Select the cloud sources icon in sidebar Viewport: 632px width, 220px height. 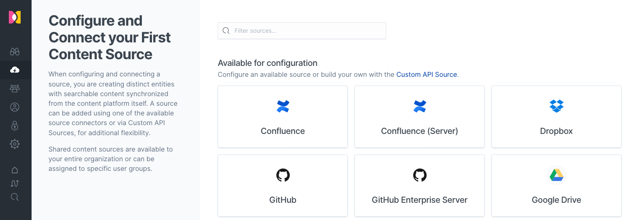coord(15,70)
